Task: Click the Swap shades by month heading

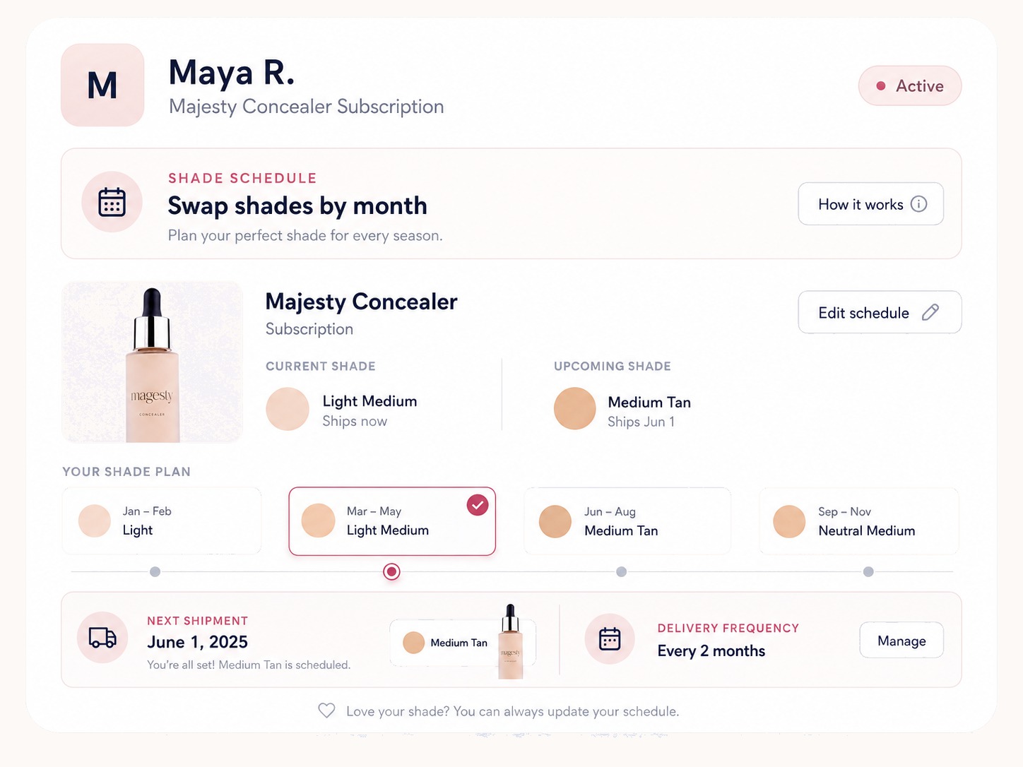Action: point(297,206)
